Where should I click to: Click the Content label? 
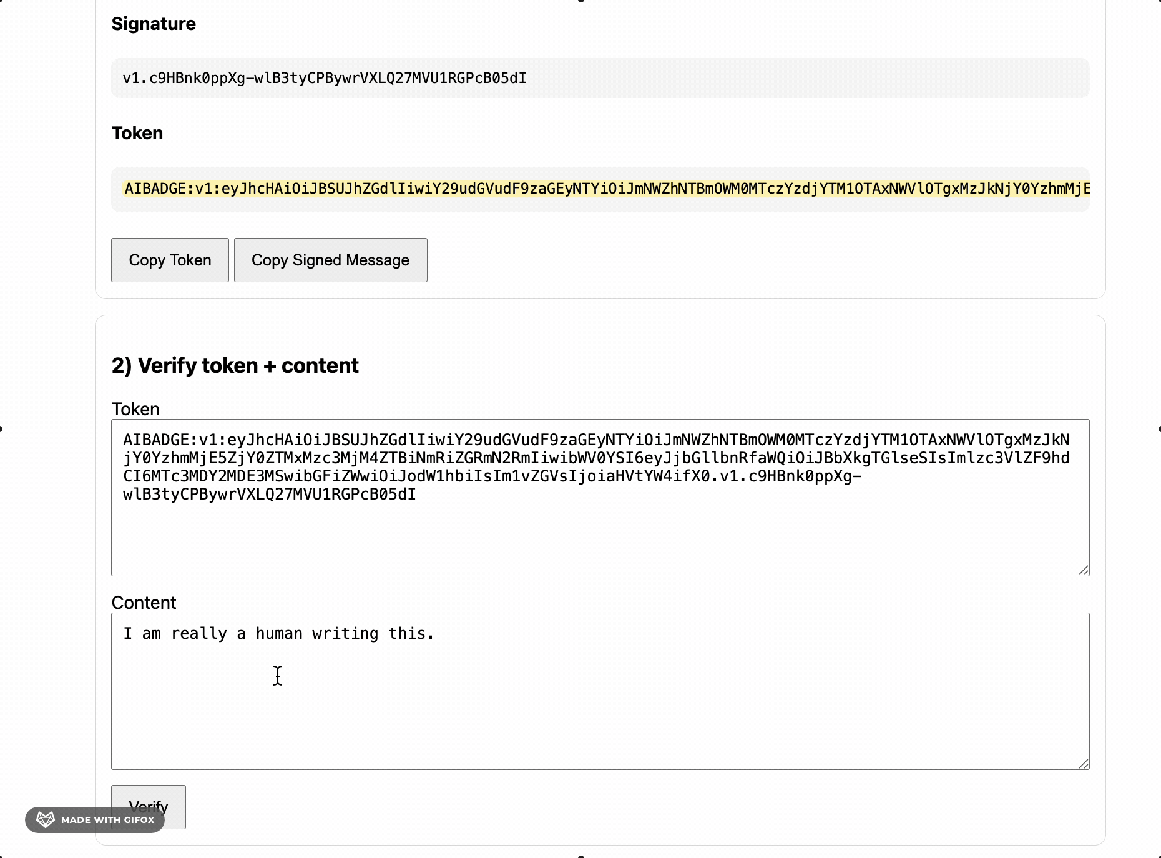click(144, 603)
